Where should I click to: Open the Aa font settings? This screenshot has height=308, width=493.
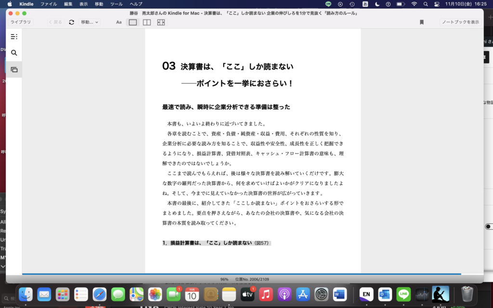click(119, 22)
